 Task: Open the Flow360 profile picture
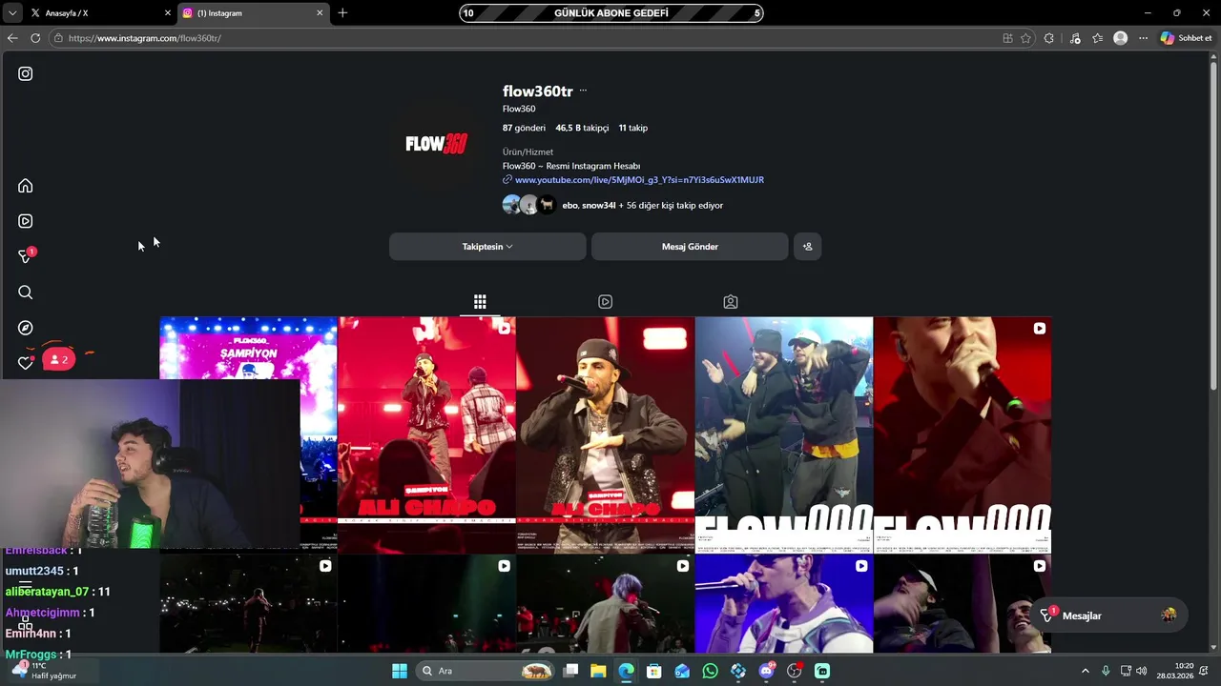click(x=437, y=144)
